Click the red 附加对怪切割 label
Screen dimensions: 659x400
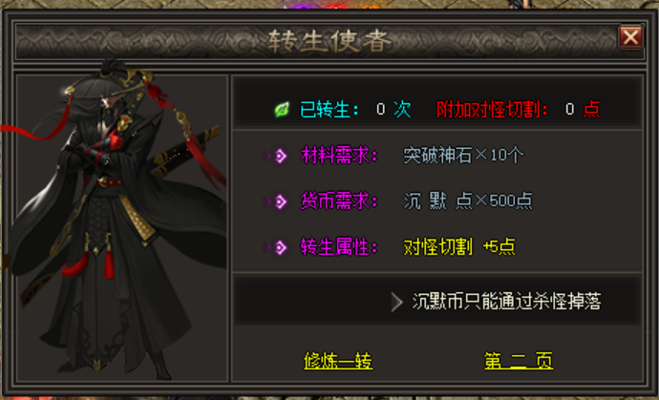pos(492,110)
